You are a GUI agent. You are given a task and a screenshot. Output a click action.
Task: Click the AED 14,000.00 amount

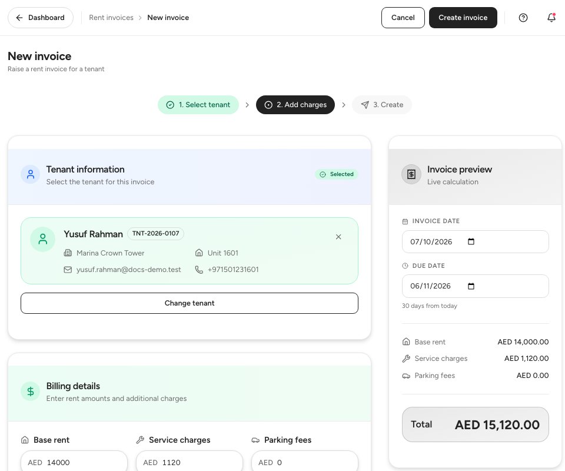tap(523, 342)
